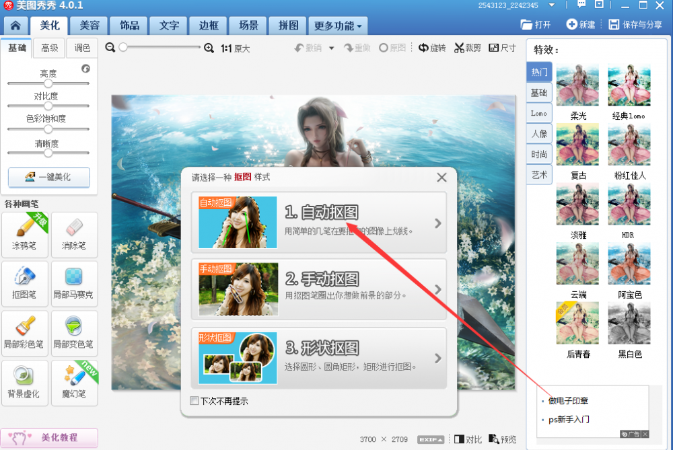
Task: Click the zoom out magnifier icon
Action: [110, 48]
